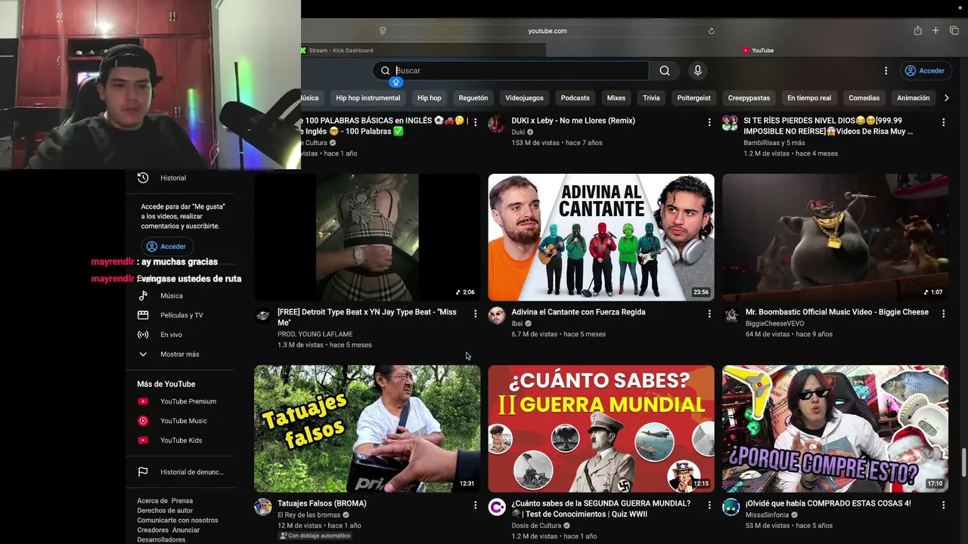968x544 pixels.
Task: Open options for SI TE RÍES PIERDES video
Action: [943, 122]
